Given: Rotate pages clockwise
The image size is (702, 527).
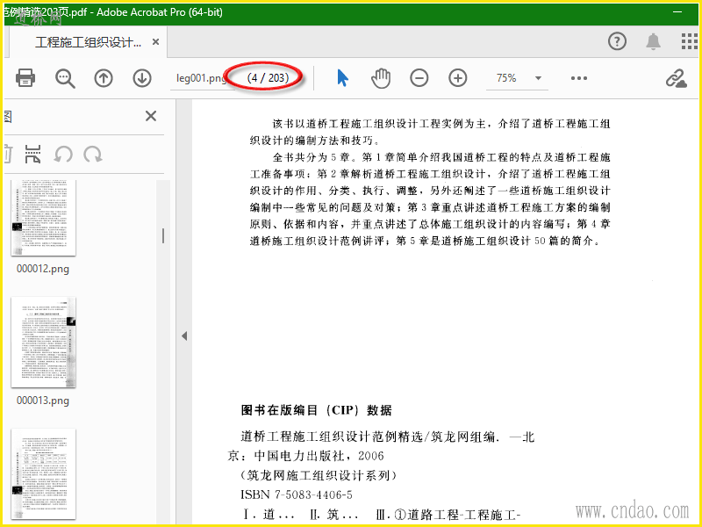Looking at the screenshot, I should [93, 155].
